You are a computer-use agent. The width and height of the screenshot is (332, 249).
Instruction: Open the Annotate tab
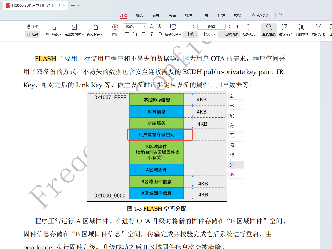coord(189,15)
